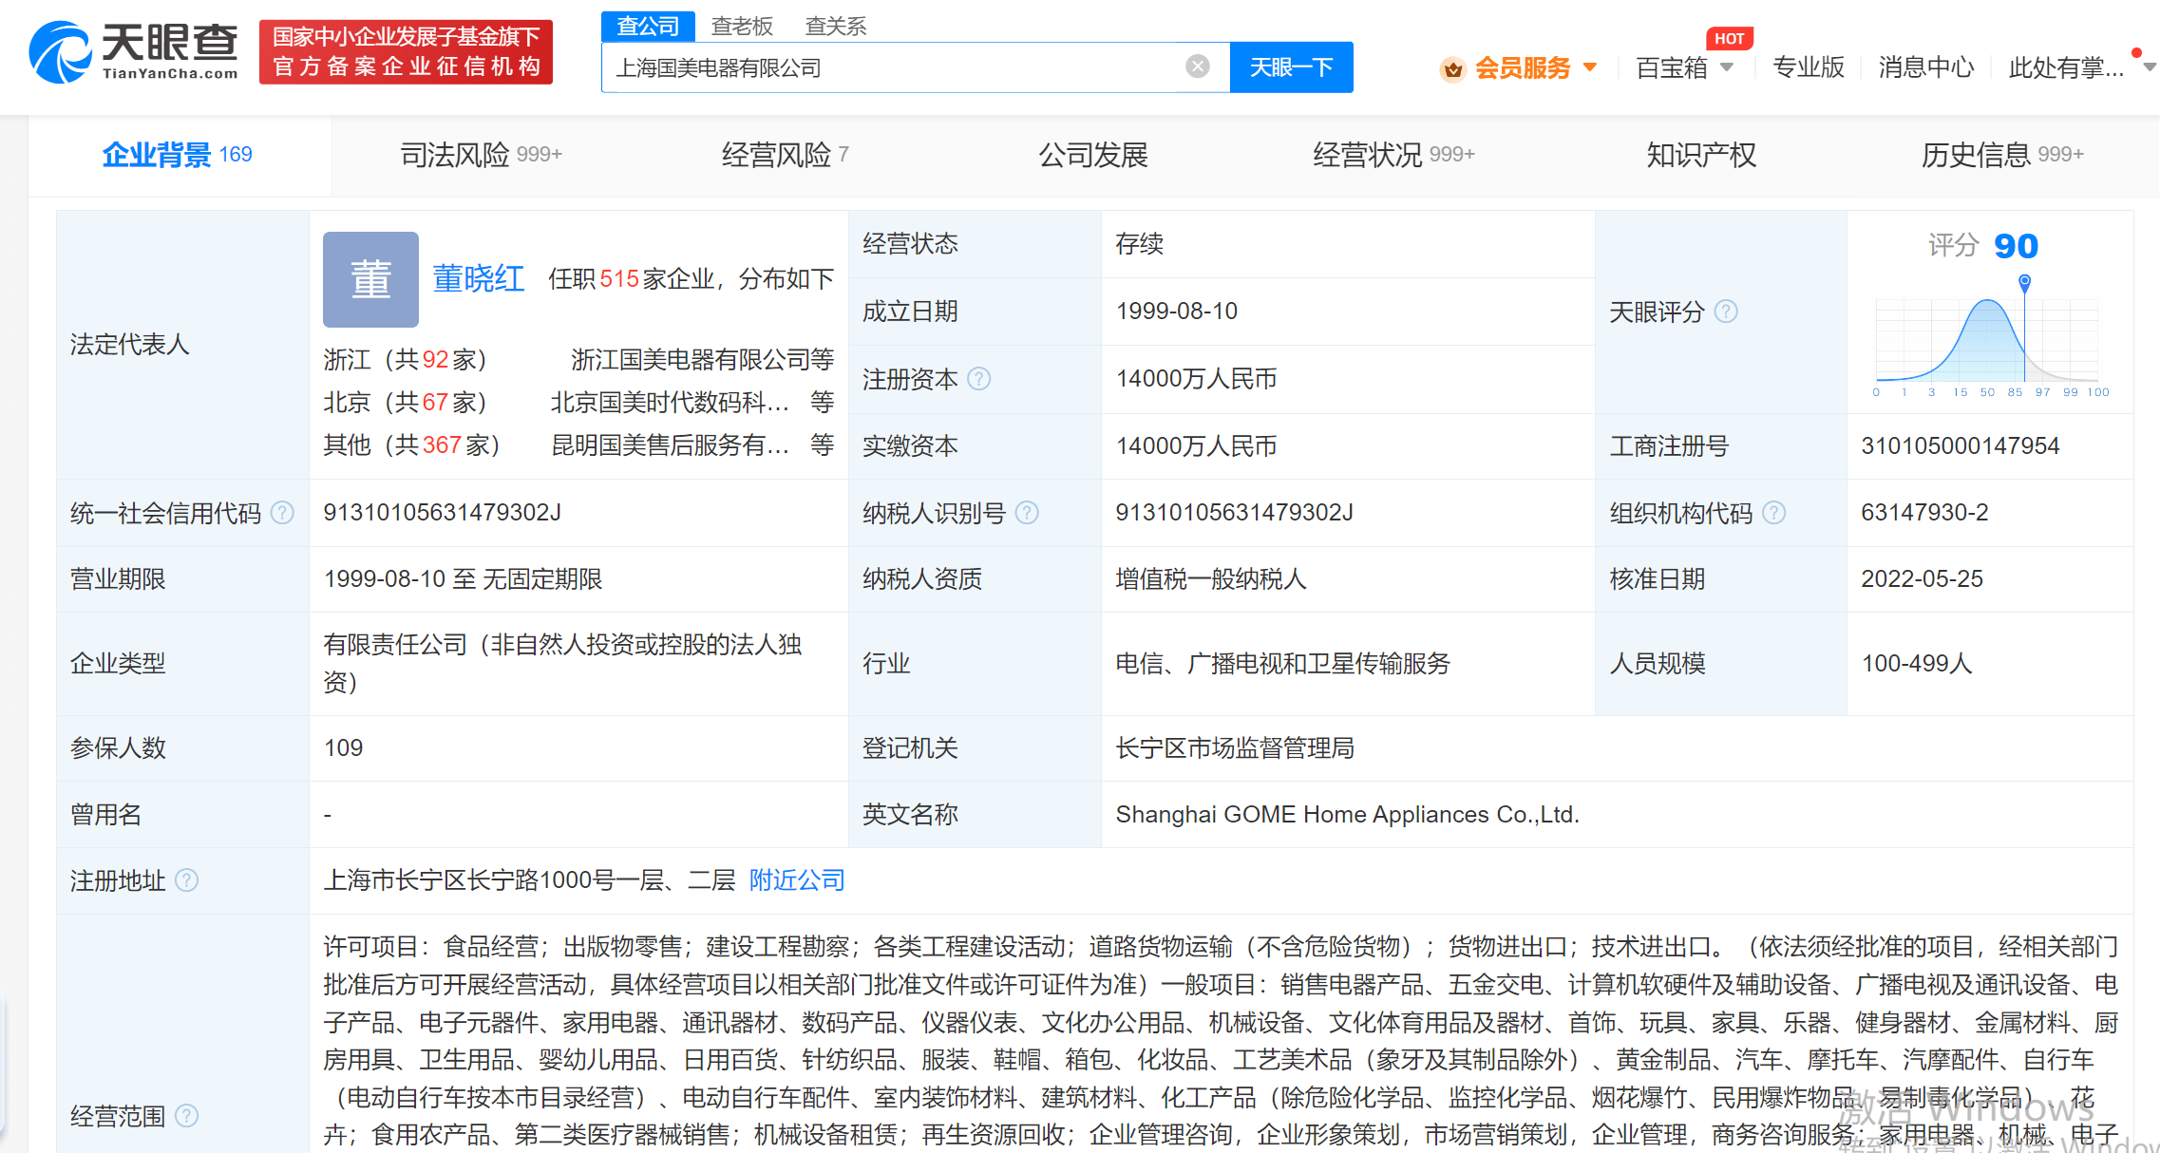This screenshot has height=1153, width=2160.
Task: Click the 63147930-2 organization code
Action: pyautogui.click(x=1924, y=513)
